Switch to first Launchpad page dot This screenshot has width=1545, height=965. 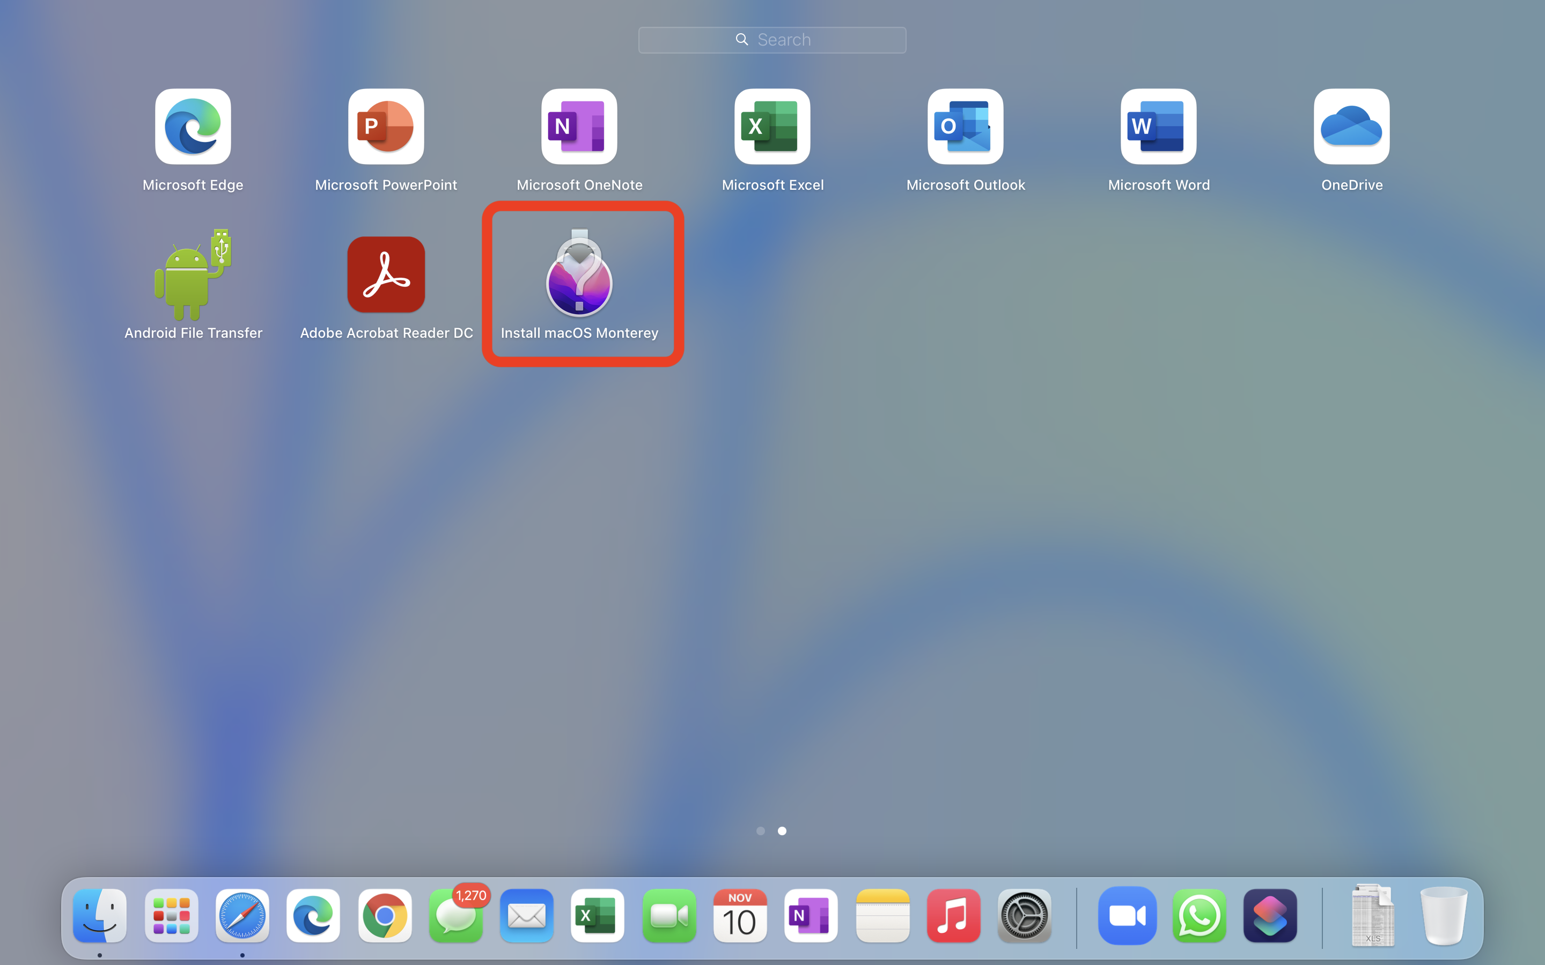point(760,831)
